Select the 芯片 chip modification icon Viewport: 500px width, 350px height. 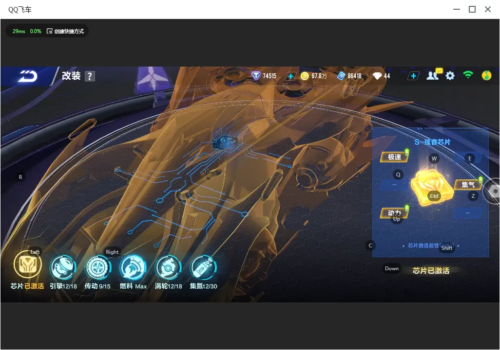[x=27, y=264]
